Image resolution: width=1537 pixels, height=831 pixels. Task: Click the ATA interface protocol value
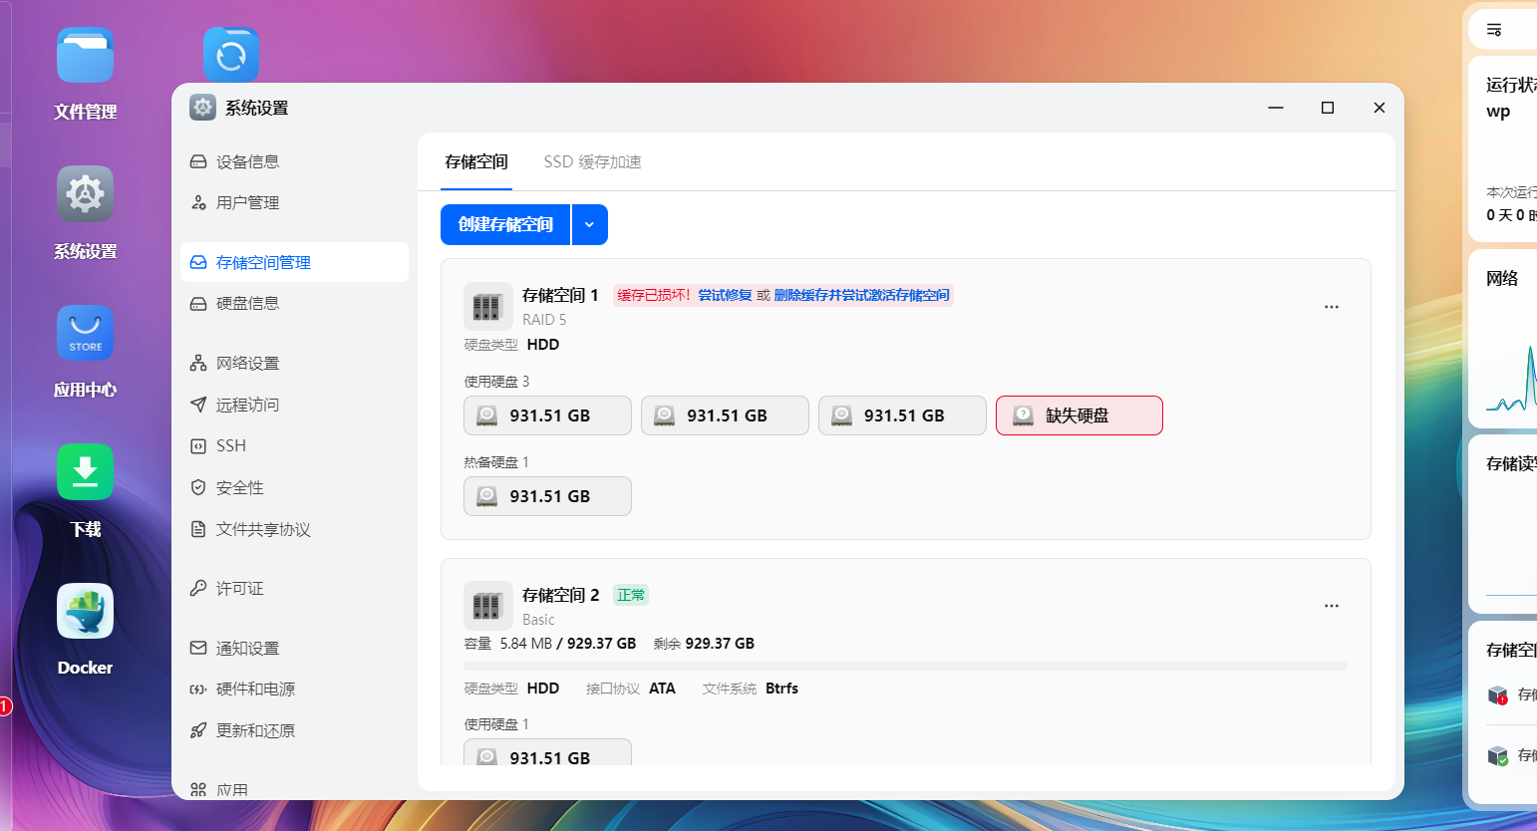(662, 689)
